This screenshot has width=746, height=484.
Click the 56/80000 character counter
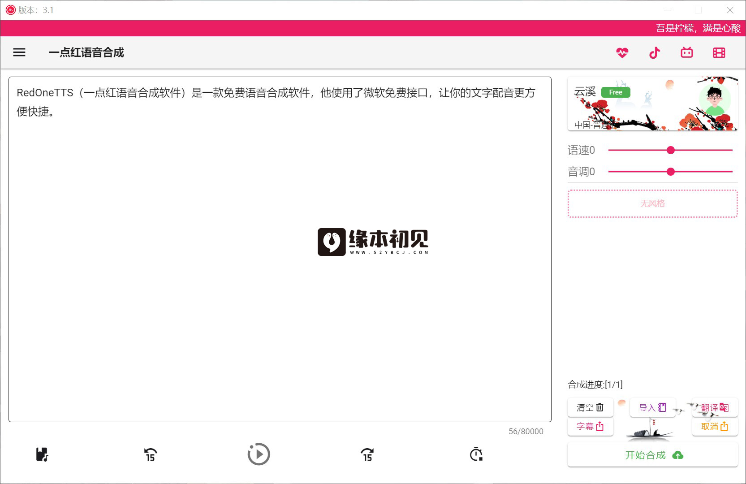pyautogui.click(x=526, y=431)
